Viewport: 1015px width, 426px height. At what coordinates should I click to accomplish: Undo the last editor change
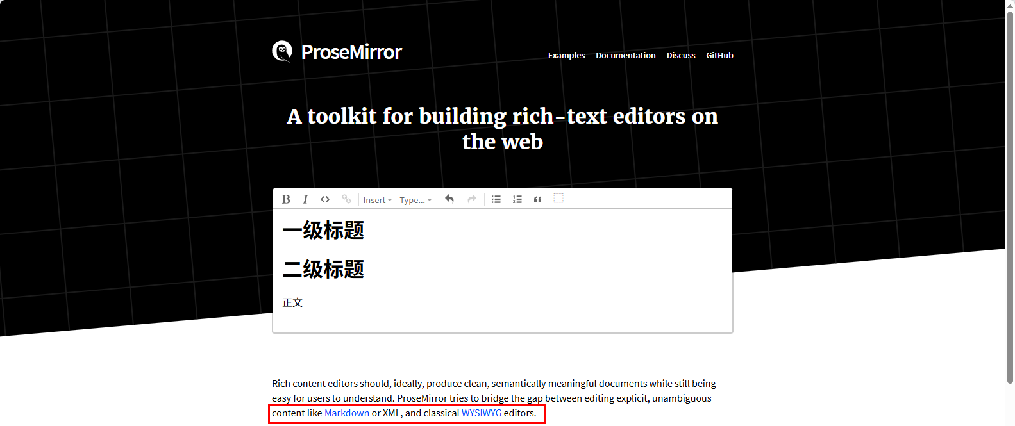point(449,199)
